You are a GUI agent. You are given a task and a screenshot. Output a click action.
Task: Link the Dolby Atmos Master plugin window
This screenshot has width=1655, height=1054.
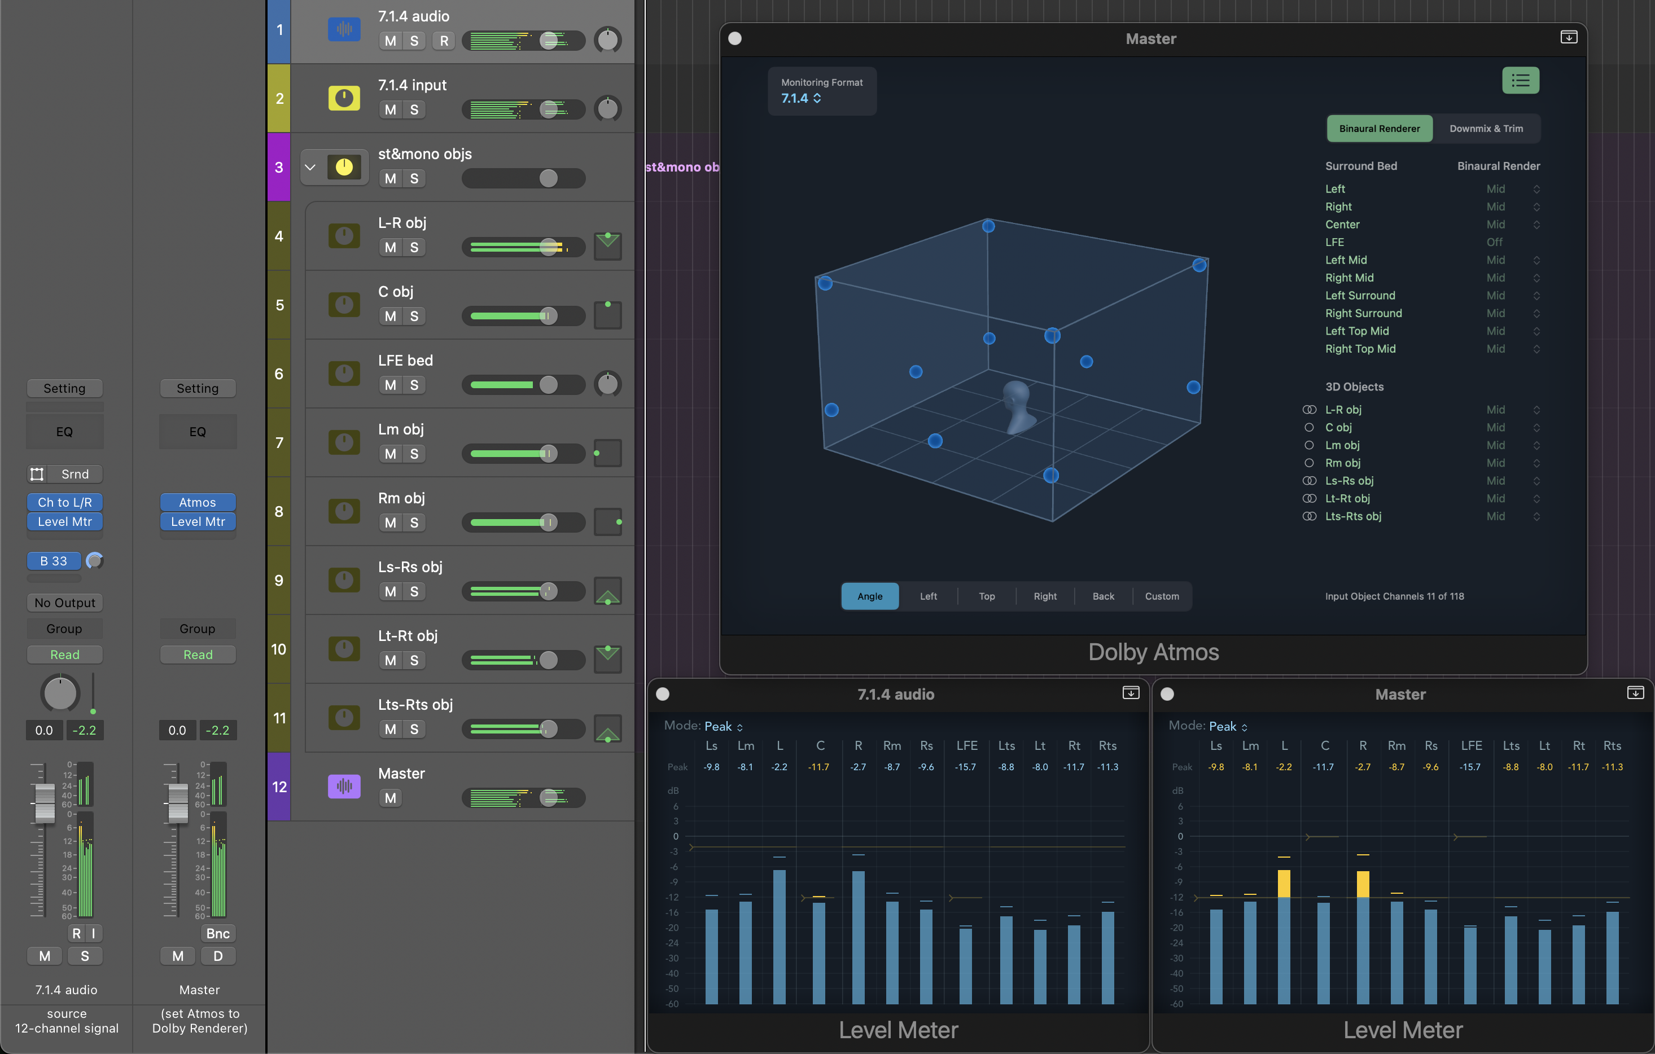click(x=1569, y=37)
